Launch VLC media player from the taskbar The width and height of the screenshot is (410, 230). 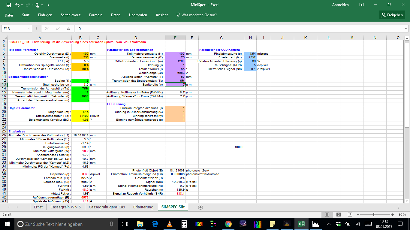tap(169, 224)
